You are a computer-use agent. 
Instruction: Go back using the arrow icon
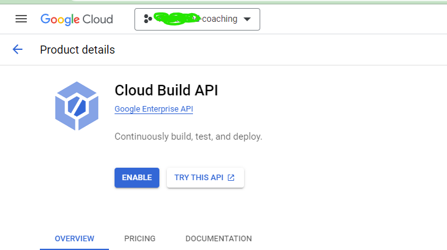click(17, 49)
